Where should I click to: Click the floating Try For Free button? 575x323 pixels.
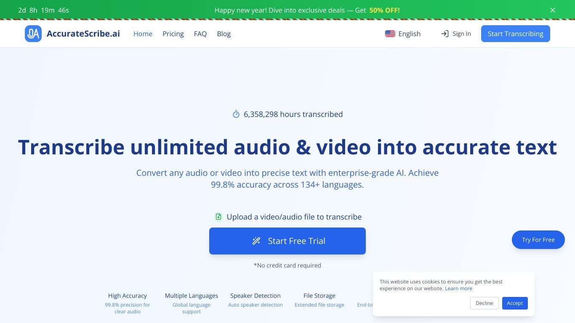coord(538,240)
